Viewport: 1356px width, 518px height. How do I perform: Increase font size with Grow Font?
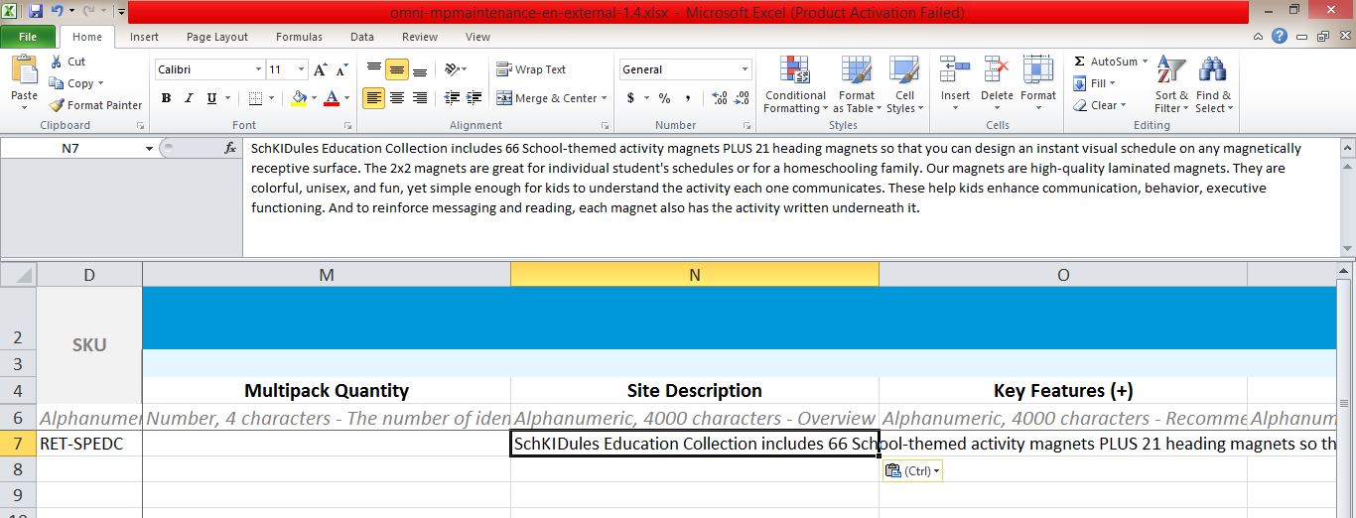pyautogui.click(x=320, y=69)
